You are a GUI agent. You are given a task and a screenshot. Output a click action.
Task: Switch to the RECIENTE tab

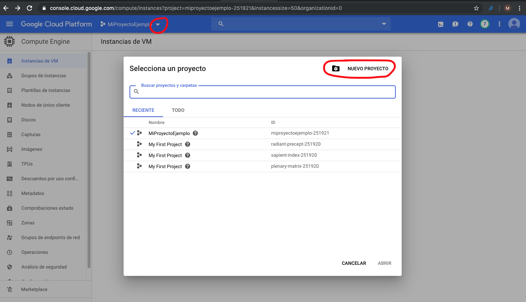tap(143, 110)
